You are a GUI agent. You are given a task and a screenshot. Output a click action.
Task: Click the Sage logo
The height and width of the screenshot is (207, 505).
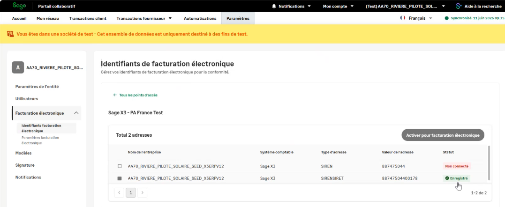click(x=19, y=6)
